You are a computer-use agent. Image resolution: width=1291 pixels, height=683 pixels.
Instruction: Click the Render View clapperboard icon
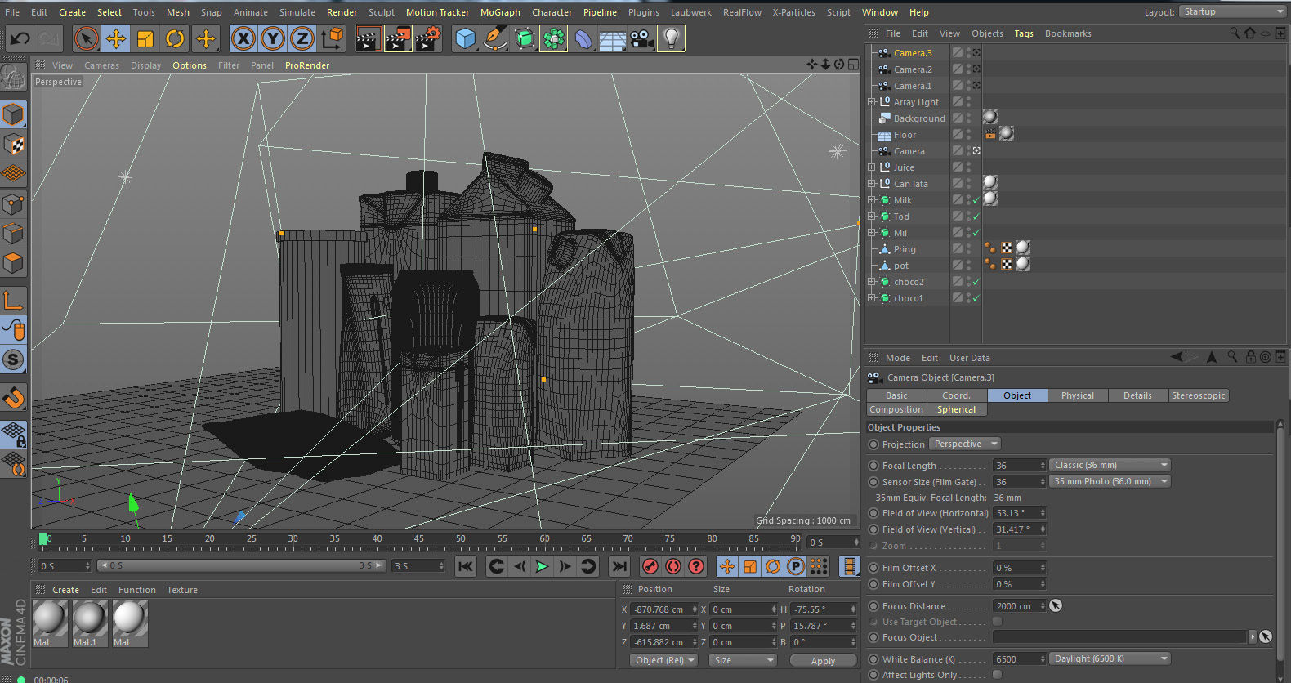(x=367, y=38)
